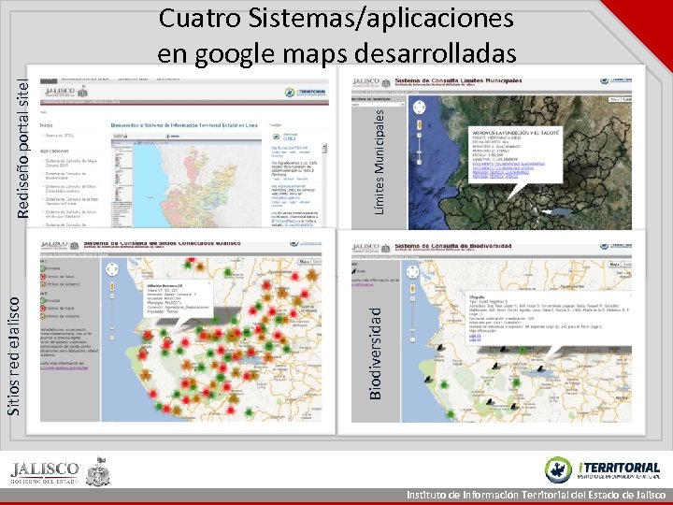Click zoom slider handle on the Límites Municipales map

pos(420,152)
